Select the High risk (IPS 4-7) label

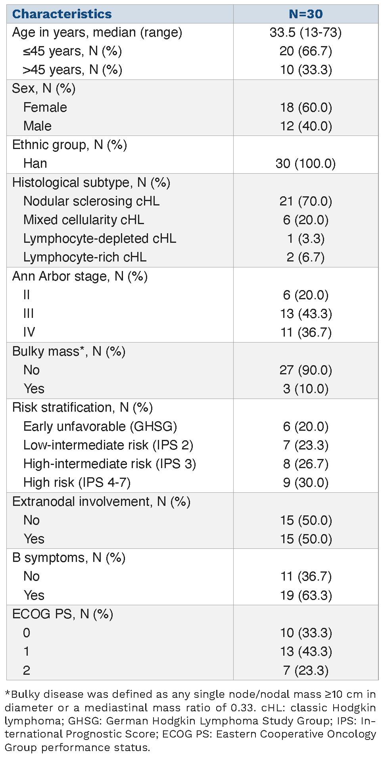pos(77,482)
